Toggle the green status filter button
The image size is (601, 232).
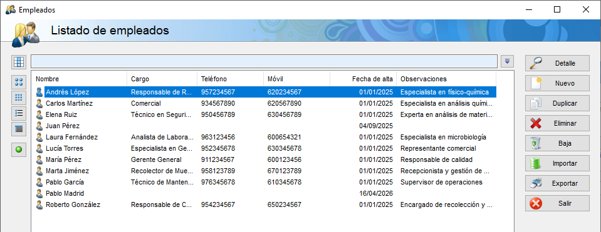(x=18, y=150)
